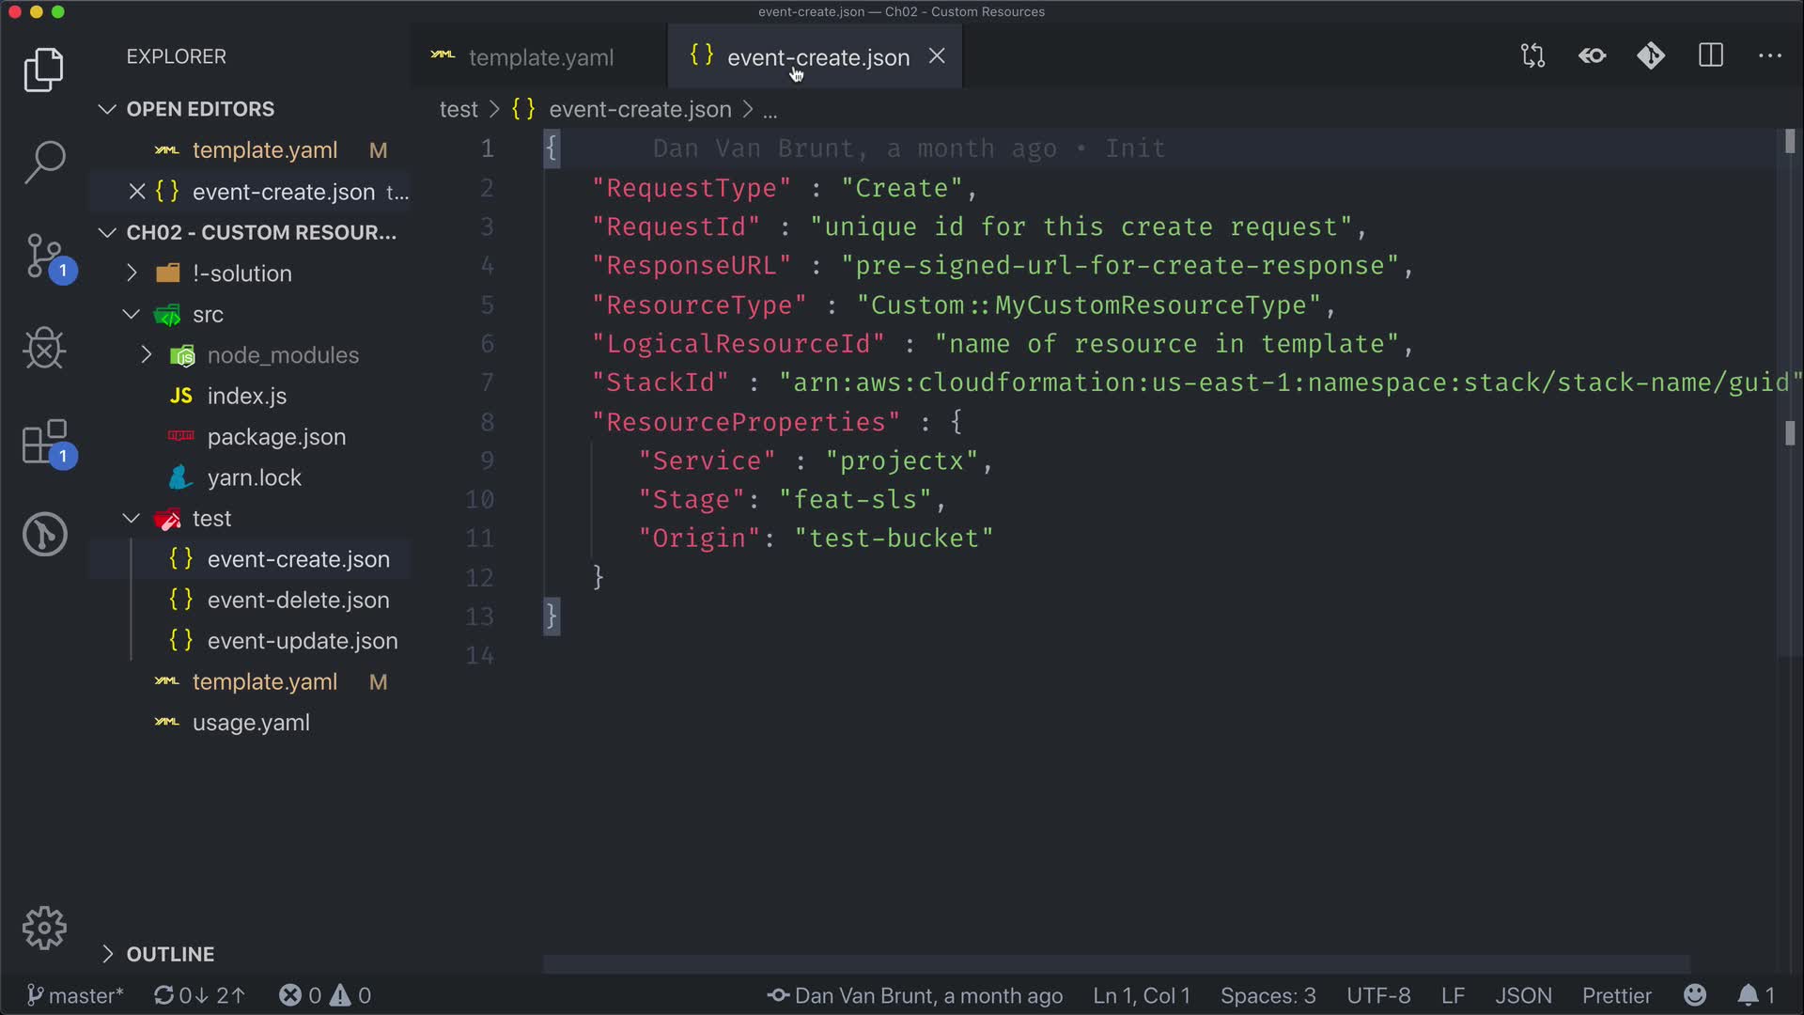Open the GitLens view in activity bar

click(x=44, y=534)
